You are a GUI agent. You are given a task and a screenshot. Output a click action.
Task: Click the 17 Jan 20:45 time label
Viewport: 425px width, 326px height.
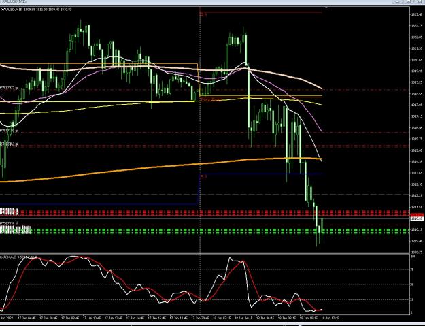click(200, 318)
